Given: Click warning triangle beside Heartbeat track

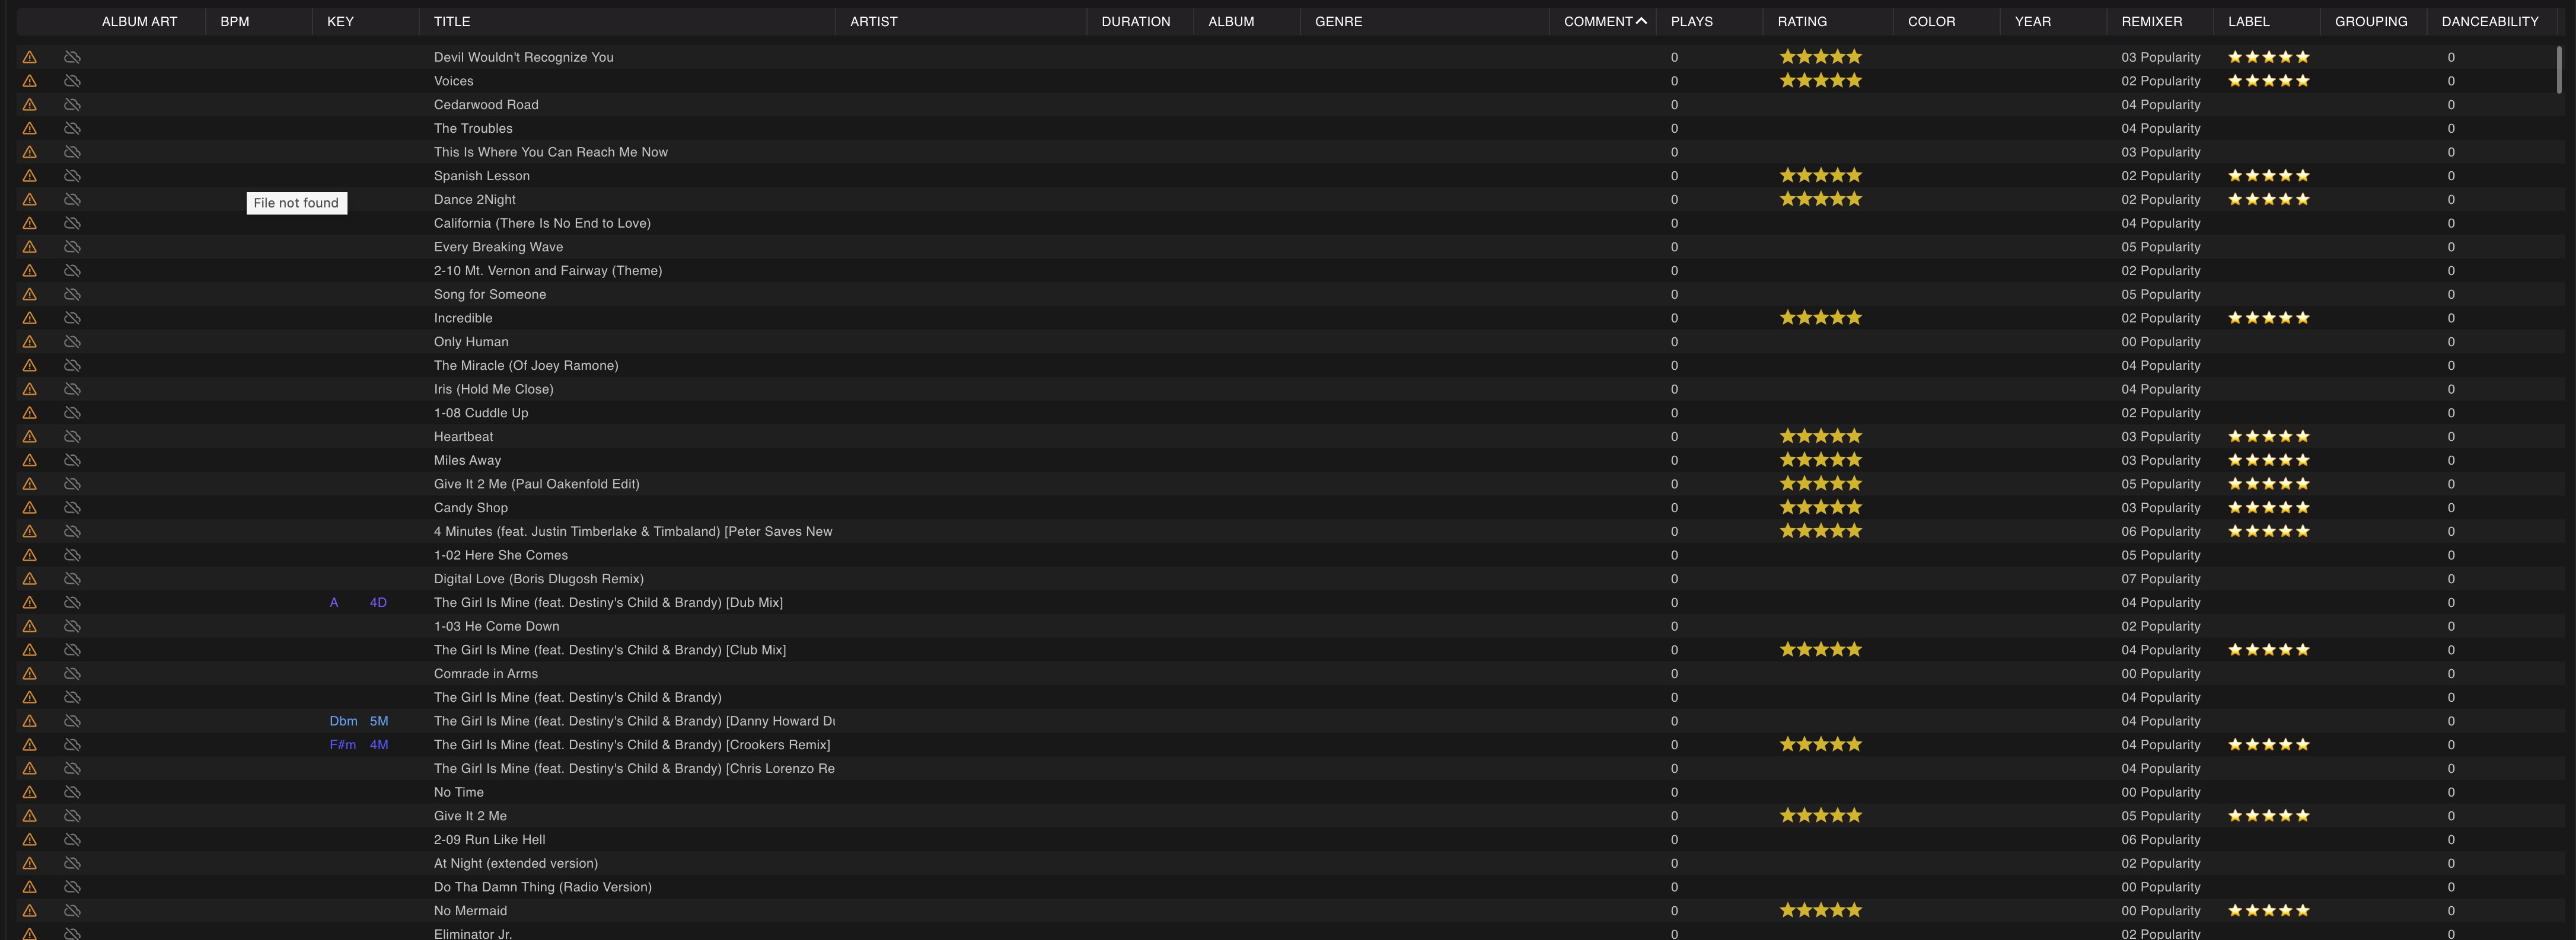Looking at the screenshot, I should coord(30,437).
